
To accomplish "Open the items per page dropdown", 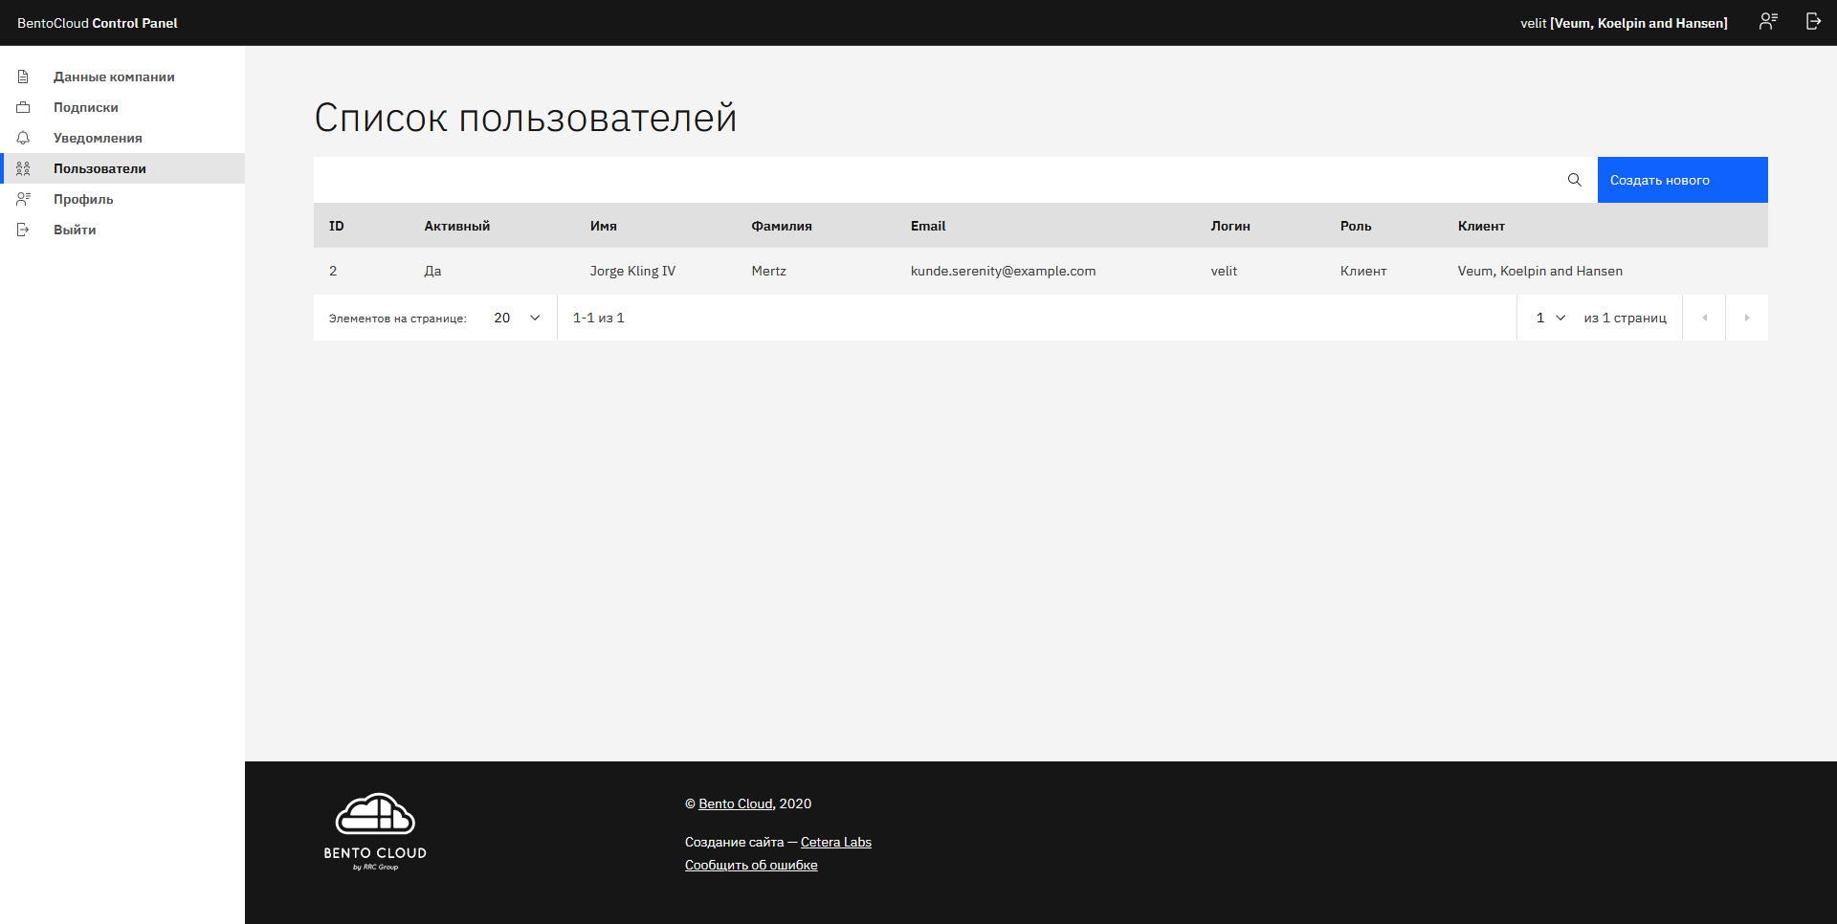I will [x=517, y=318].
